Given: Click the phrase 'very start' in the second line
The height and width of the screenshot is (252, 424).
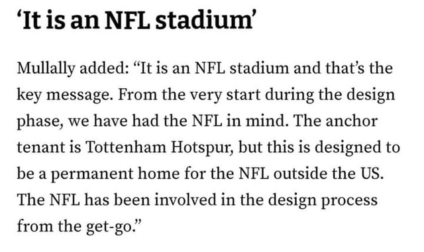Looking at the screenshot, I should coord(225,95).
